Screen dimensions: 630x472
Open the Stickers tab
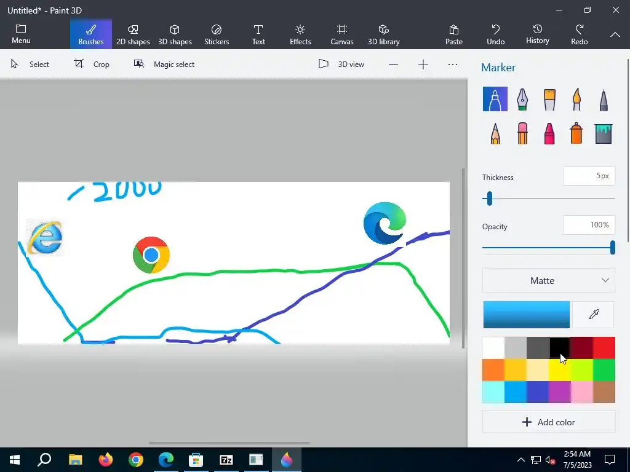(217, 34)
